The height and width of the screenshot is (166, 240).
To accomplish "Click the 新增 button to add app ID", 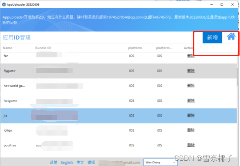I will [212, 38].
